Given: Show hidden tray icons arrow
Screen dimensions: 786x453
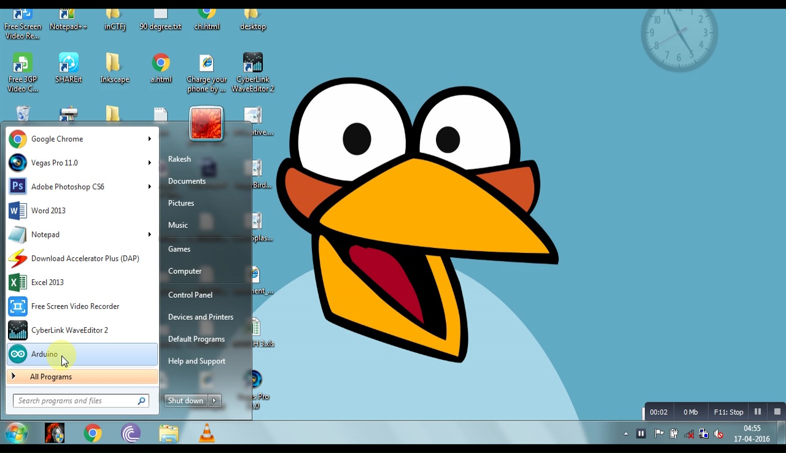Looking at the screenshot, I should pyautogui.click(x=626, y=434).
